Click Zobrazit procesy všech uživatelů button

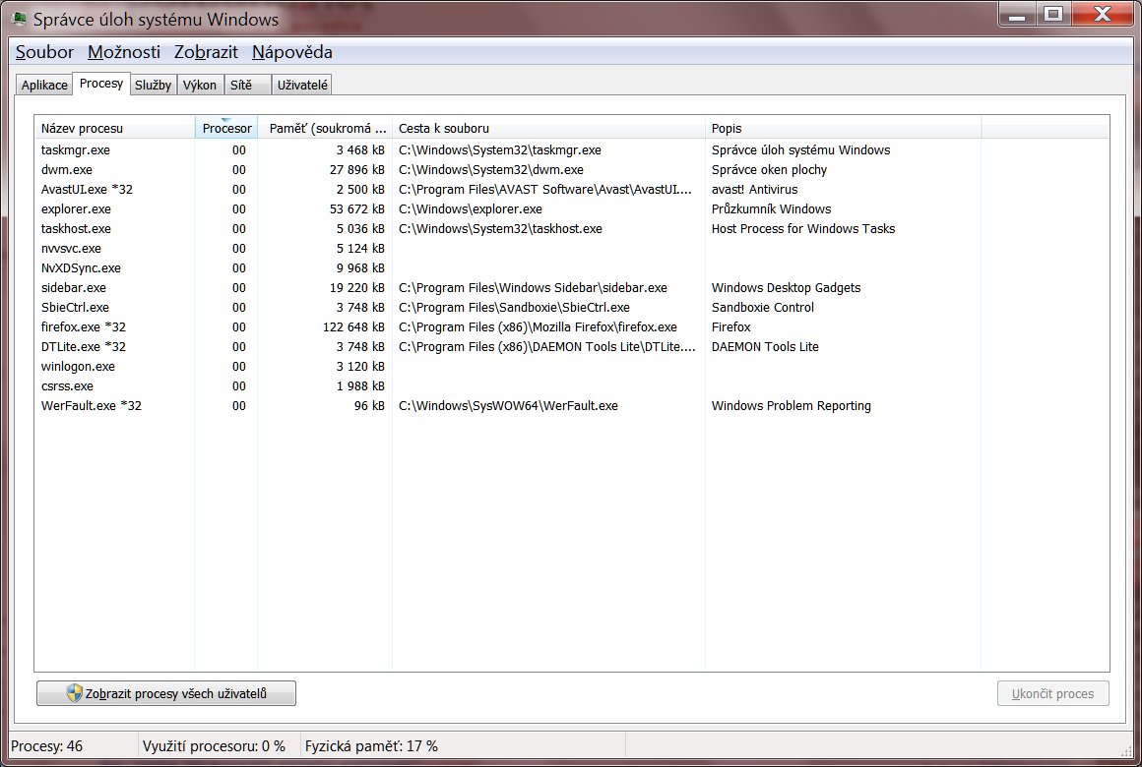(x=166, y=693)
